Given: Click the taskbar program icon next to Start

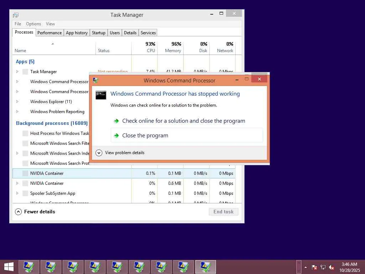Looking at the screenshot, I should pyautogui.click(x=29, y=267).
